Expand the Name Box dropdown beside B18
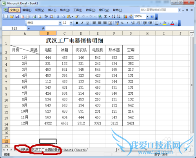The image size is (196, 158). [29, 29]
